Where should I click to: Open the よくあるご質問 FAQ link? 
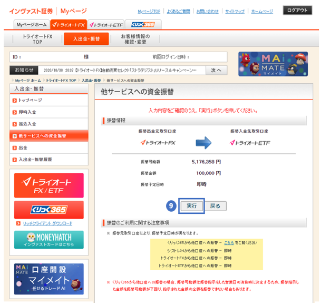coord(178,12)
